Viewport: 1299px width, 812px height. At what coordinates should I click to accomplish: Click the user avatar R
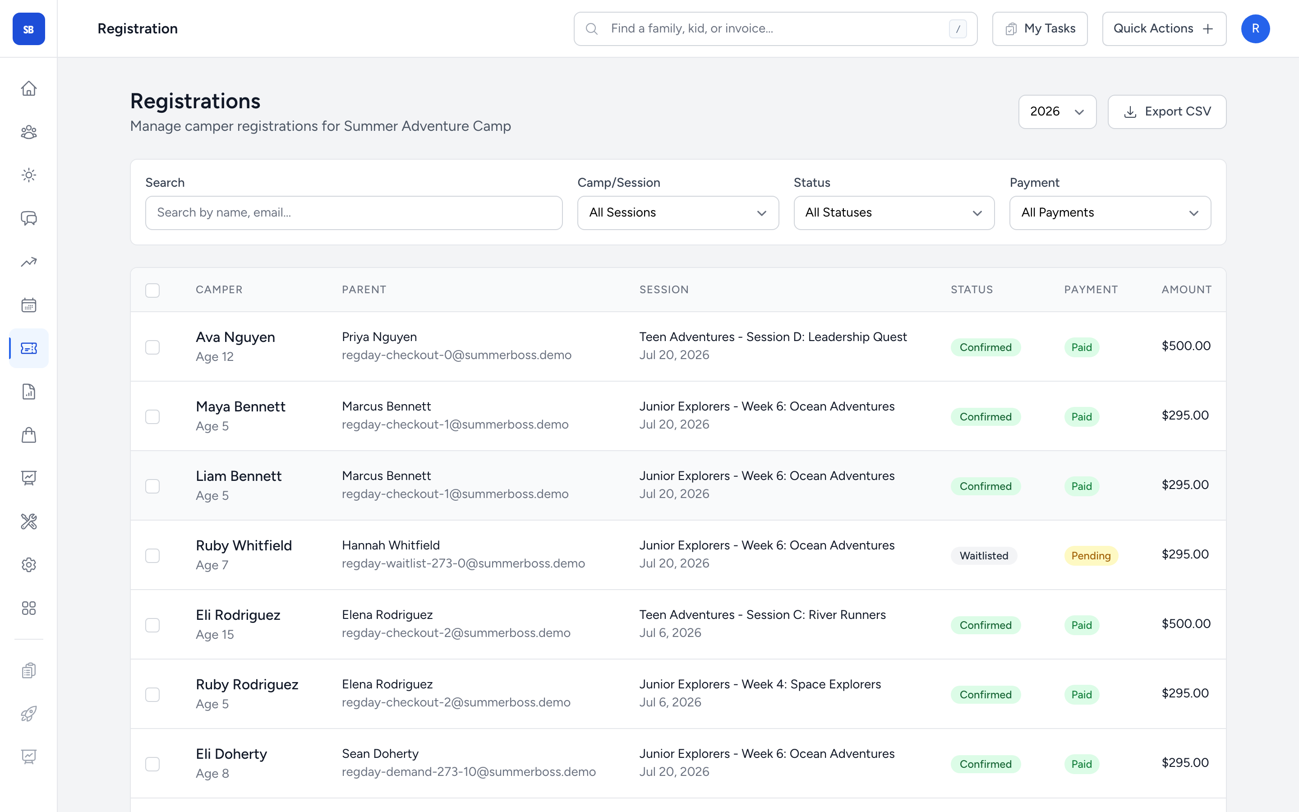1255,29
